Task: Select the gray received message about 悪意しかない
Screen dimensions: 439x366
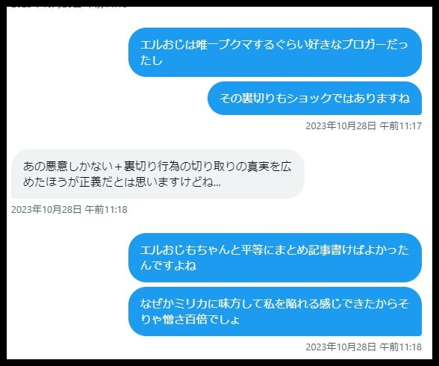Action: click(158, 174)
